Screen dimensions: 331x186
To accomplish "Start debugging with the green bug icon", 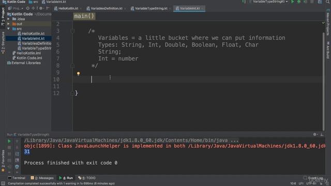I will click(299, 2).
